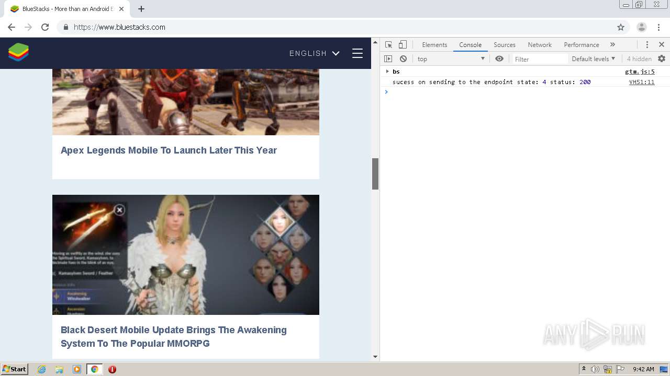Show hidden tray icons arrow
The width and height of the screenshot is (670, 376).
[x=584, y=369]
